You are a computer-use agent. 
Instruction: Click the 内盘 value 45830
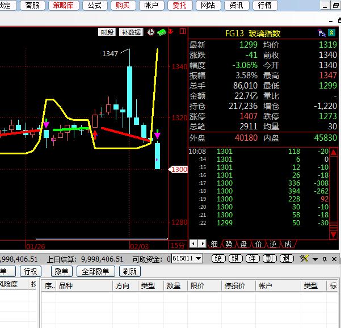[325, 138]
